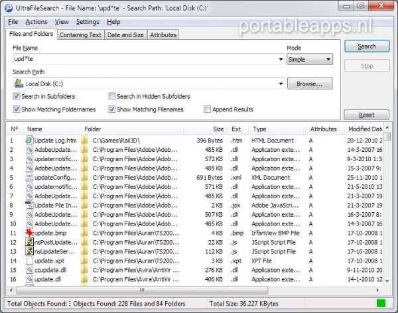Click the red update.bmp file icon

point(29,233)
